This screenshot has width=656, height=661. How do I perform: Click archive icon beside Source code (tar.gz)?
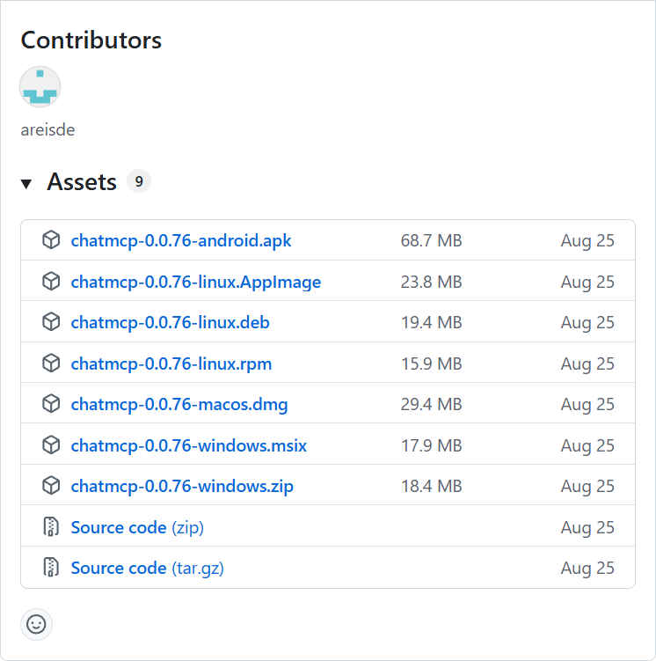pyautogui.click(x=51, y=568)
